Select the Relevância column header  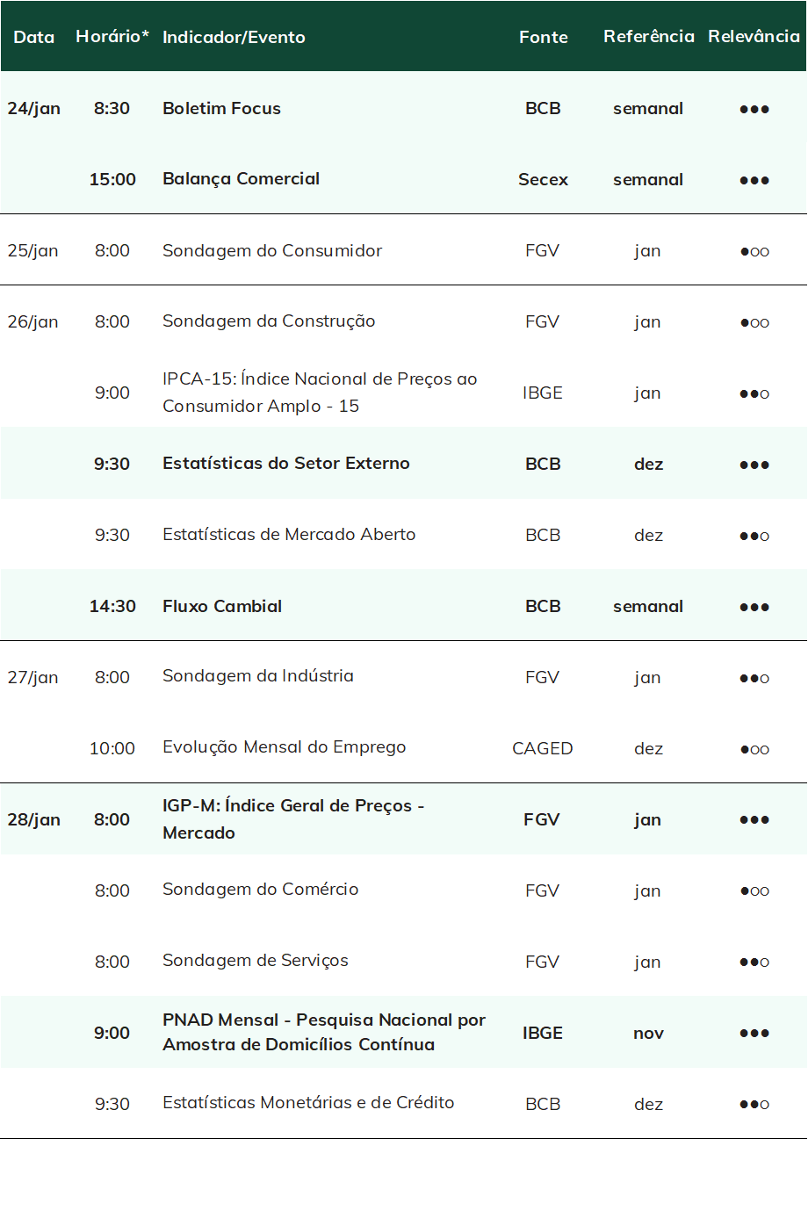754,36
